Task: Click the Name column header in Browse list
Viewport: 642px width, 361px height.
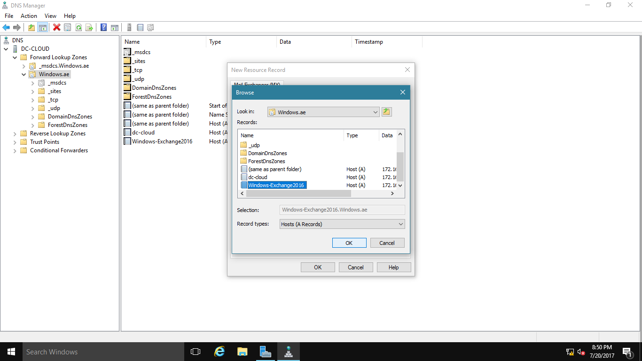Action: pos(291,135)
